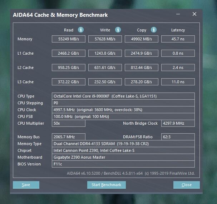This screenshot has width=217, height=204.
Task: Click the DRAM:FSB Ratio value 62:3
Action: click(178, 137)
